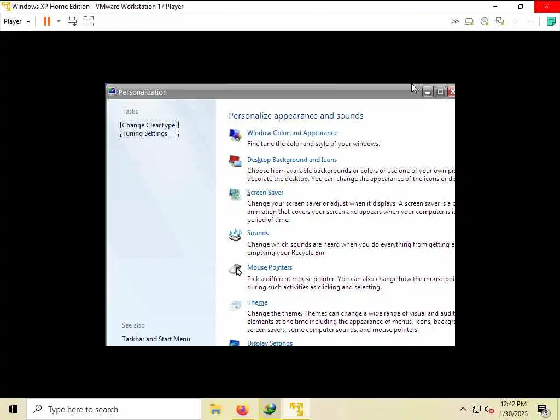Expand hidden VMware toolbar devices chevron
The image size is (560, 420).
(455, 21)
